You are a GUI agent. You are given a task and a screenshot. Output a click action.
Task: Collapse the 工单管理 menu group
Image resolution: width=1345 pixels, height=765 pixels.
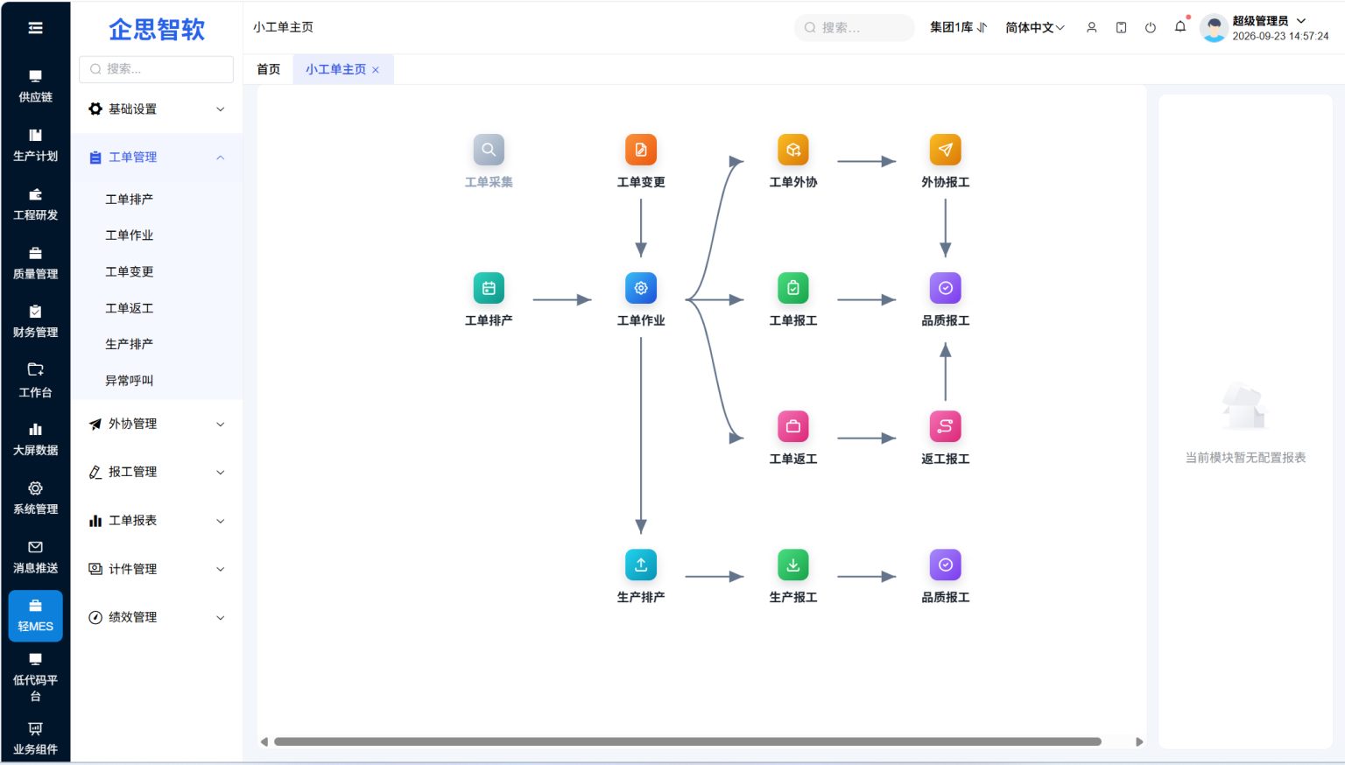coord(157,158)
